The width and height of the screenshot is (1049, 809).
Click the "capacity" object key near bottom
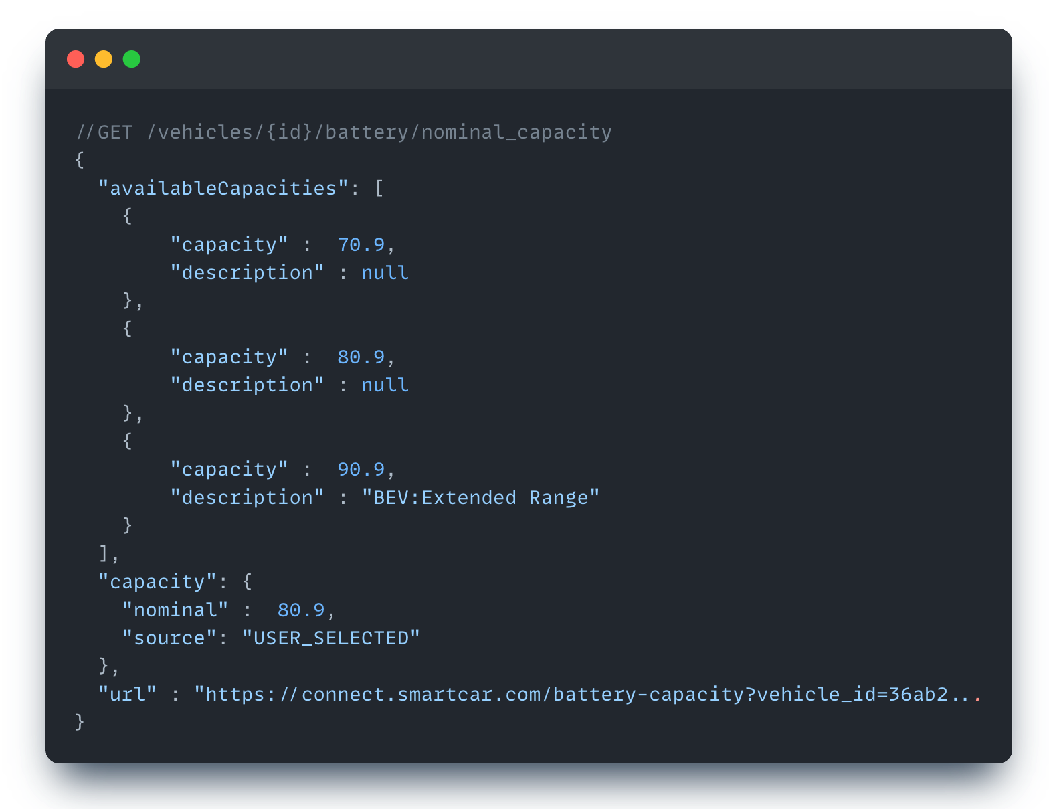(157, 581)
